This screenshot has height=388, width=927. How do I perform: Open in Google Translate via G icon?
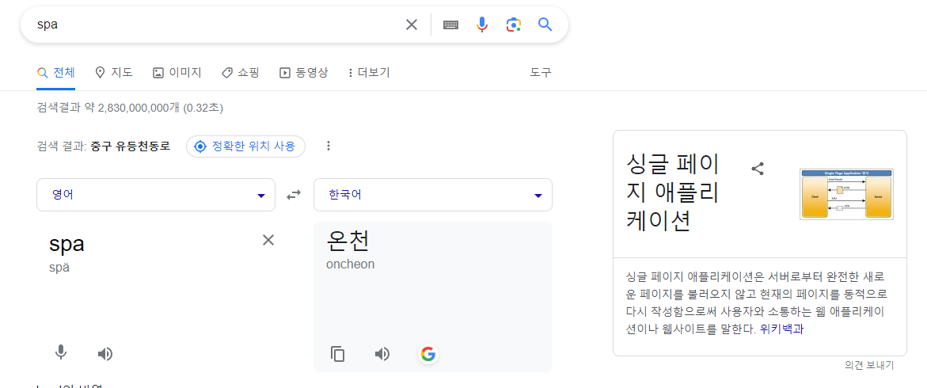pyautogui.click(x=427, y=354)
